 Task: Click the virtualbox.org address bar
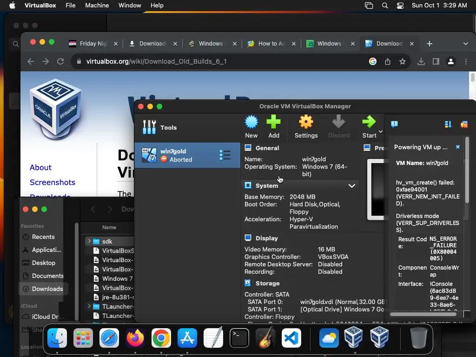[x=218, y=61]
